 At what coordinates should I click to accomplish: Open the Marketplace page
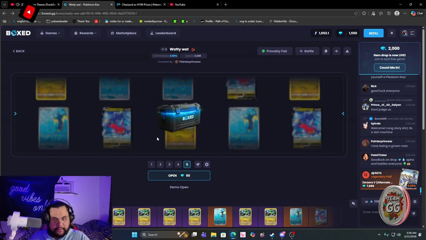click(x=123, y=33)
